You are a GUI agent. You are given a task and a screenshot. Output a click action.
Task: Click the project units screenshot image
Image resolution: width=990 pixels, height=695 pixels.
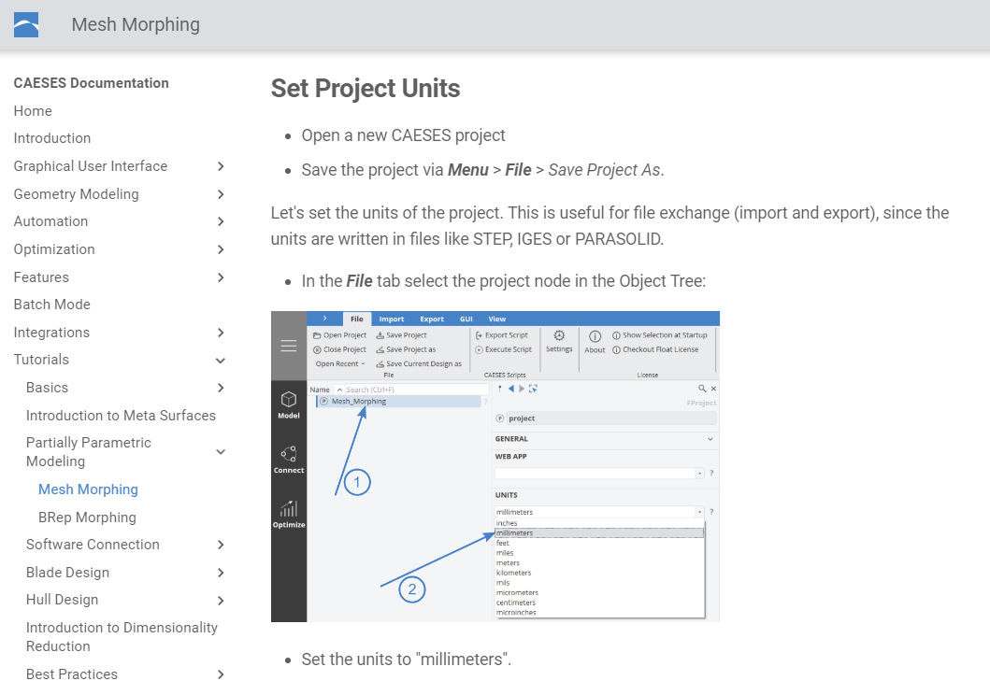coord(495,467)
